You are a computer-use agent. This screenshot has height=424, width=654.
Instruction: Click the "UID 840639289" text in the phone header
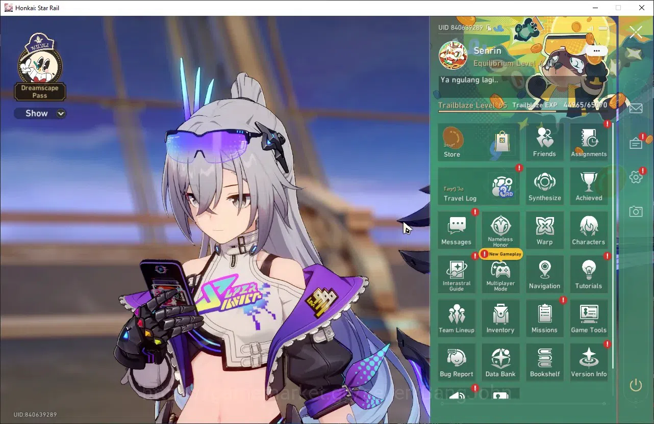tap(461, 28)
